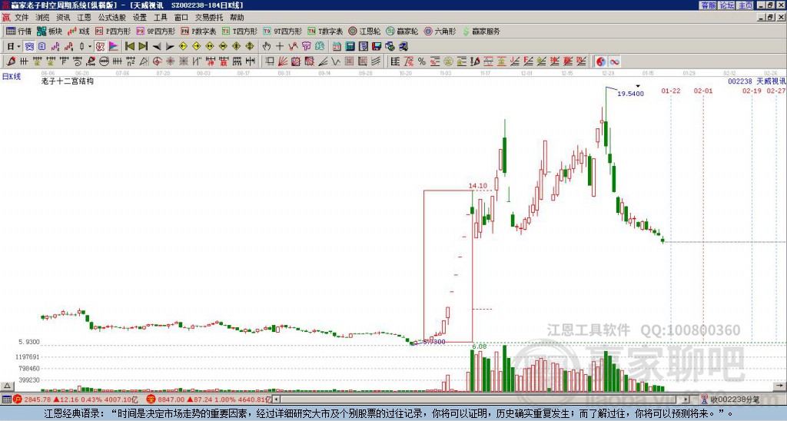Open 赢家服务 winner service
The width and height of the screenshot is (787, 421).
pyautogui.click(x=481, y=31)
